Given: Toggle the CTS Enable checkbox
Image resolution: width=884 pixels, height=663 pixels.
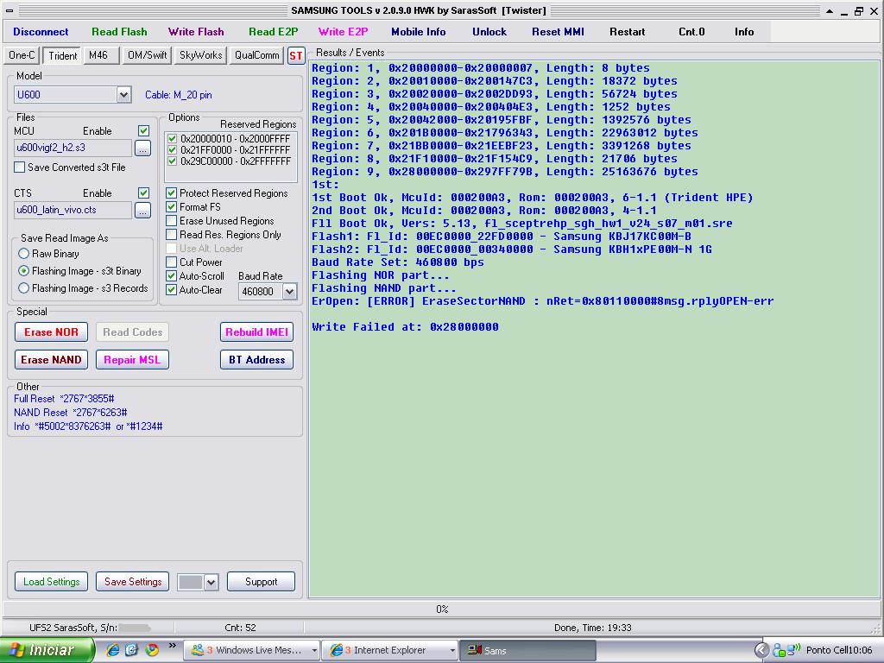Looking at the screenshot, I should click(144, 193).
